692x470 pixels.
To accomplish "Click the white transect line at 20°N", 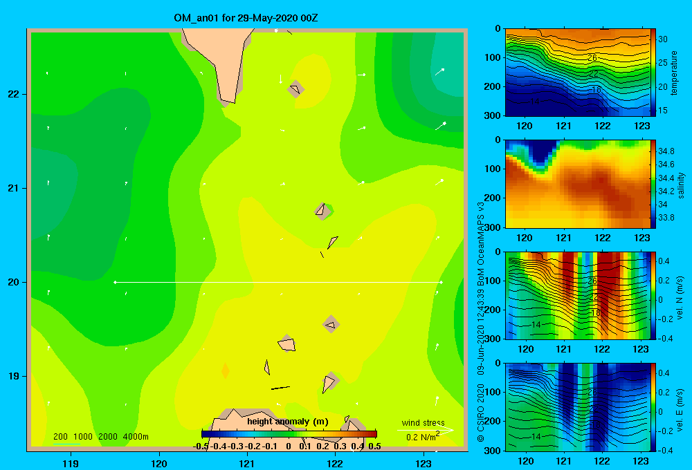I will (278, 282).
